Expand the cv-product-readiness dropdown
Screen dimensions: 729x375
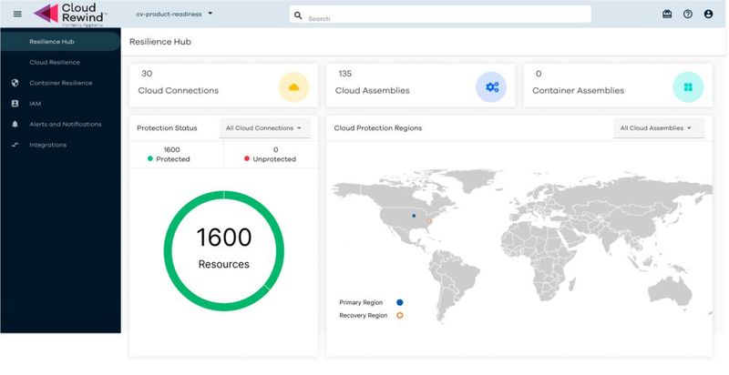point(174,14)
